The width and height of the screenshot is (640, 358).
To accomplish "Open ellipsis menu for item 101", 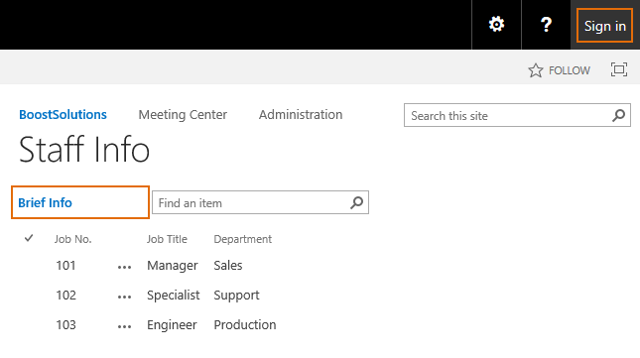I will coord(124,268).
